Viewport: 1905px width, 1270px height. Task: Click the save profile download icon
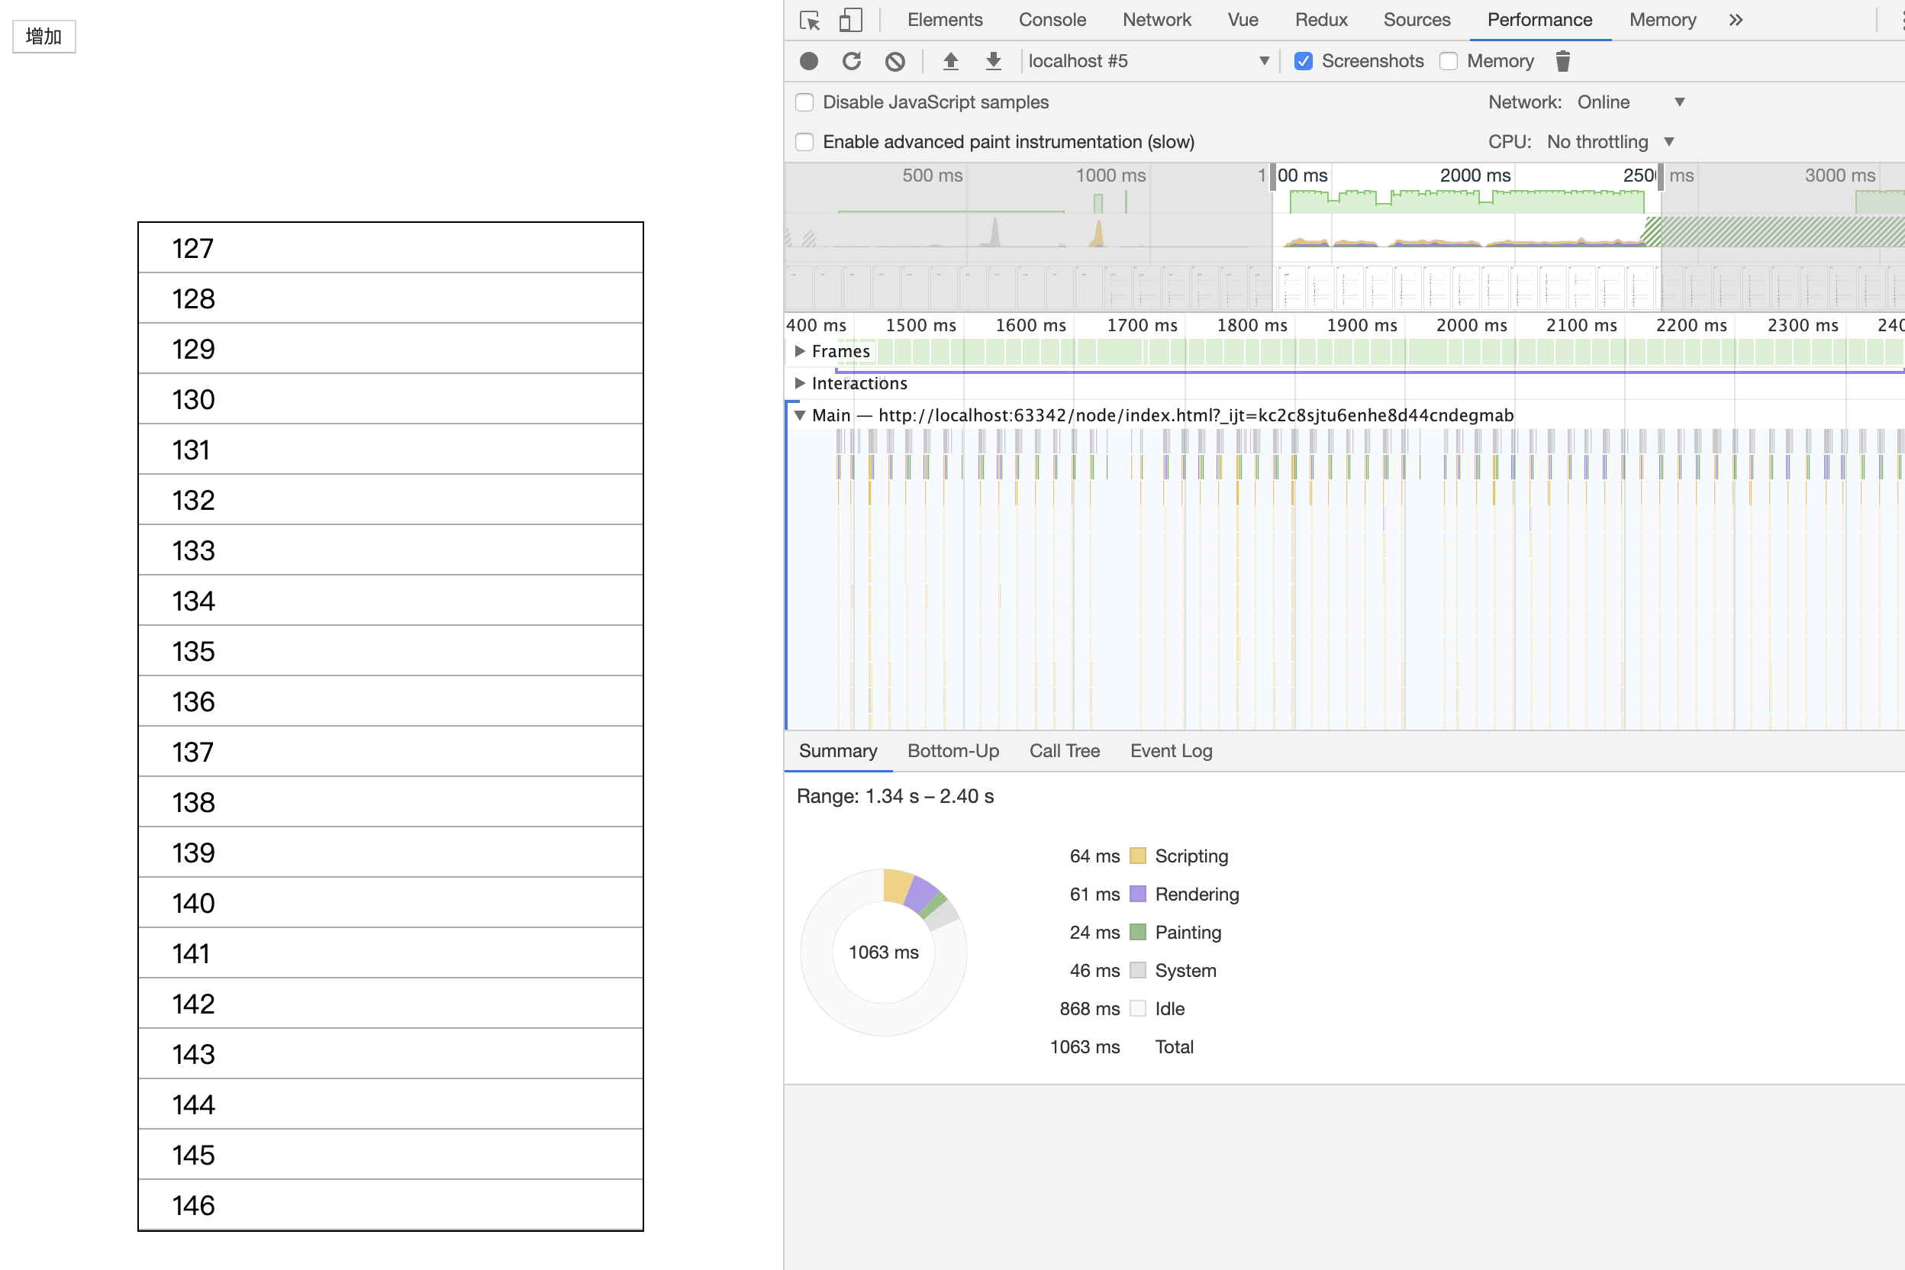coord(994,62)
